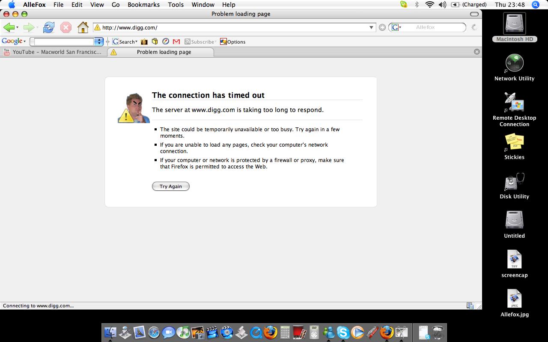
Task: Expand the address bar URL dropdown
Action: coord(371,27)
